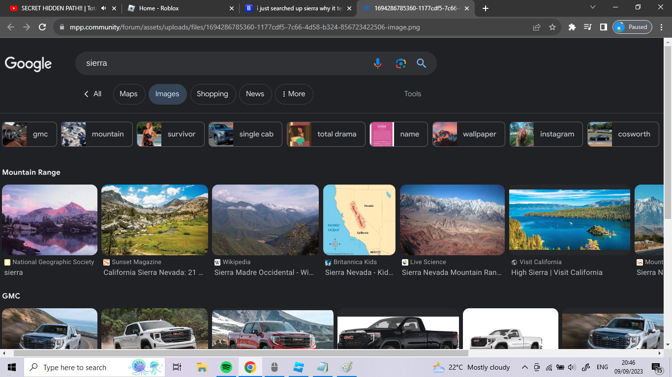Select the total drama filter chip
This screenshot has height=377, width=672.
[x=326, y=134]
